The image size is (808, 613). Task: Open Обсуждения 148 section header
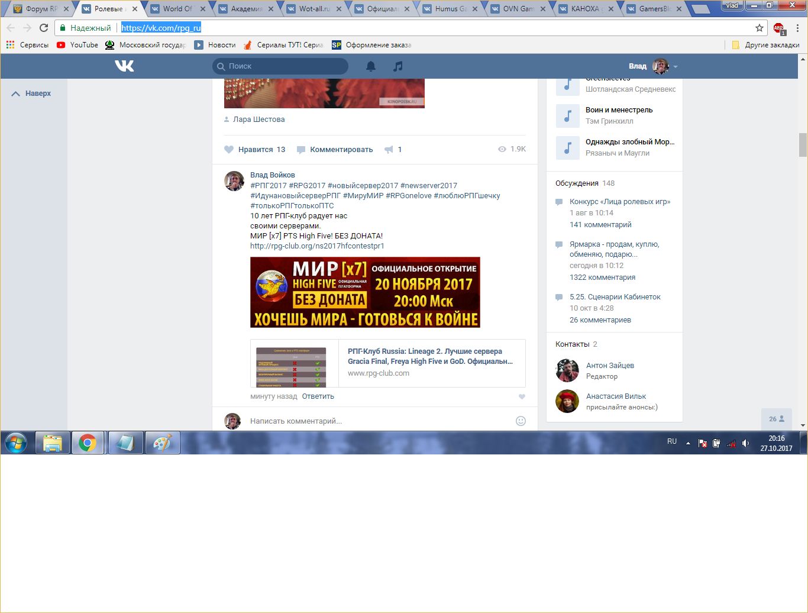coord(585,183)
